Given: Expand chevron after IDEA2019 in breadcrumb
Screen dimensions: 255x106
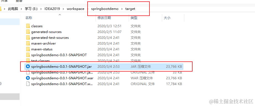Looking at the screenshot, I should tap(63, 9).
